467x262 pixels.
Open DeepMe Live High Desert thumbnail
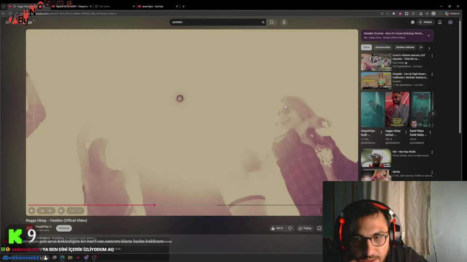376,80
